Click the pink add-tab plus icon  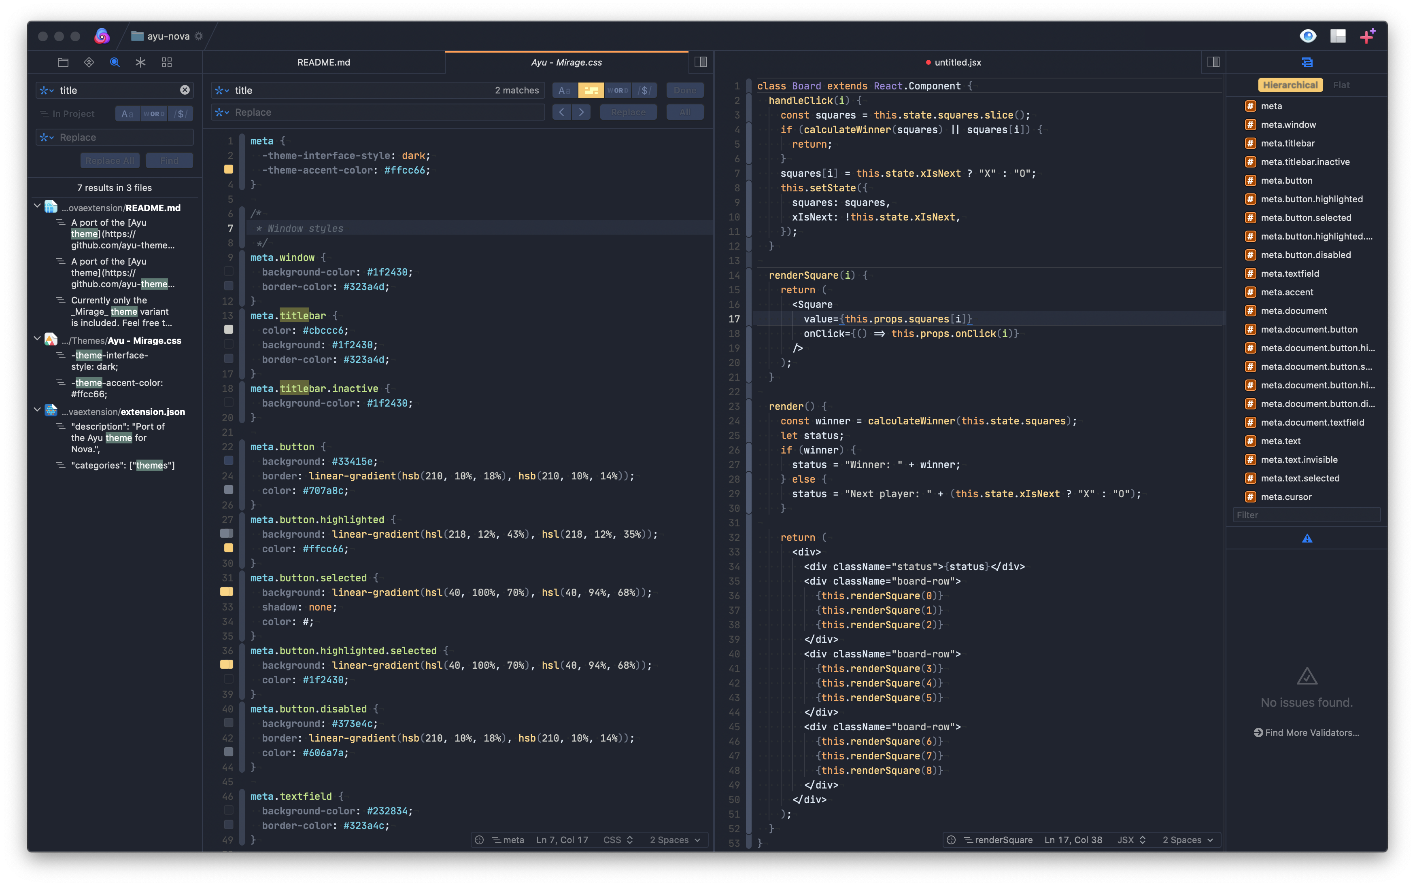coord(1368,36)
